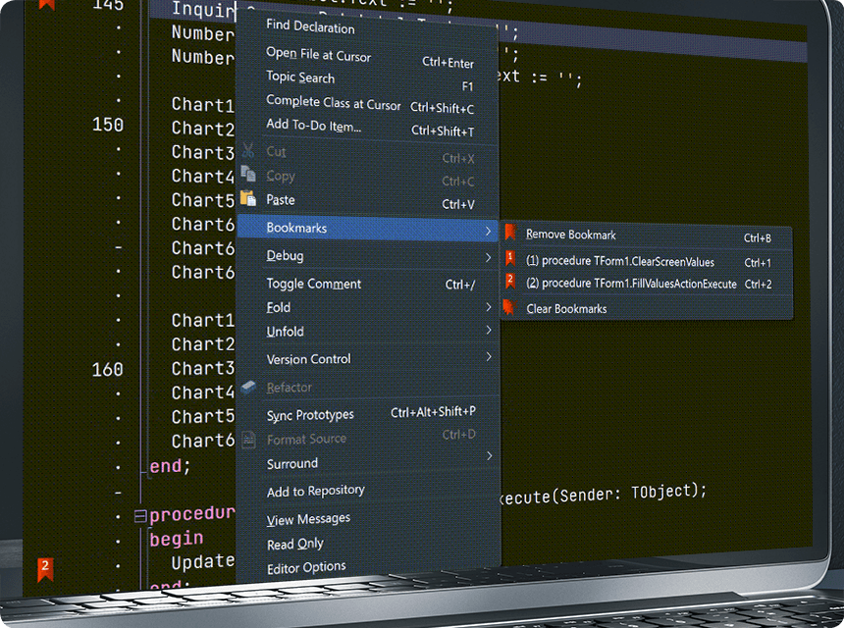This screenshot has height=628, width=844.
Task: Choose Sync Prototypes menu entry
Action: tap(310, 415)
